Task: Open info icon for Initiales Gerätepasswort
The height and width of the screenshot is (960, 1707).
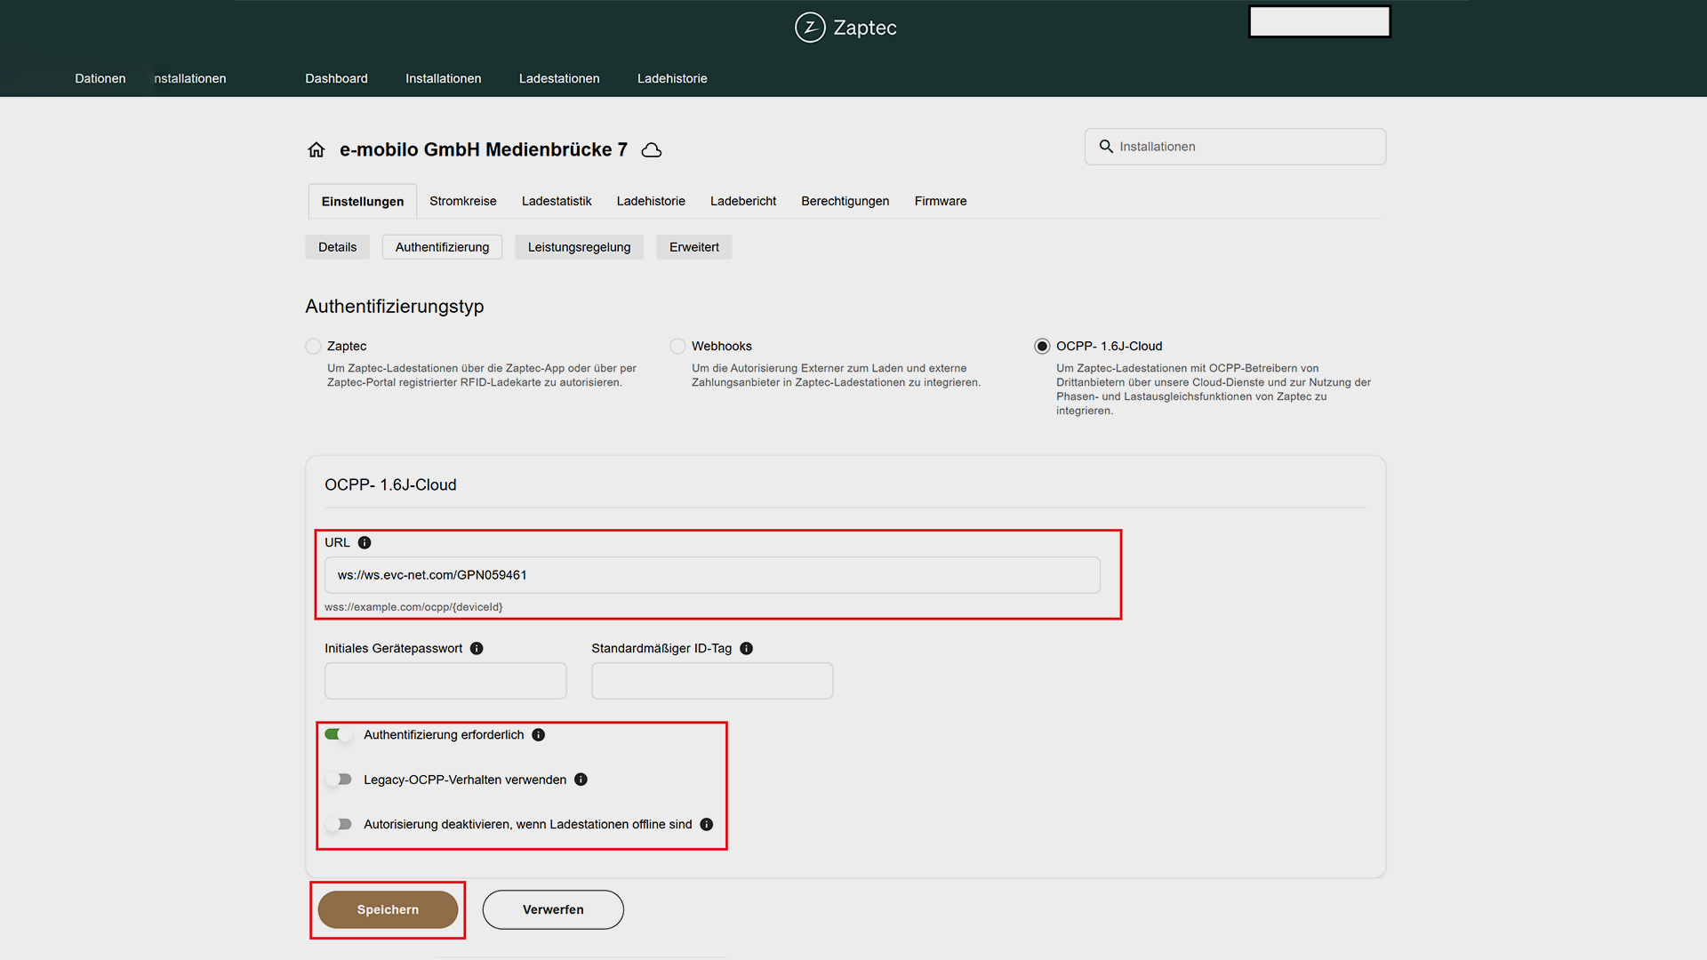Action: [477, 648]
